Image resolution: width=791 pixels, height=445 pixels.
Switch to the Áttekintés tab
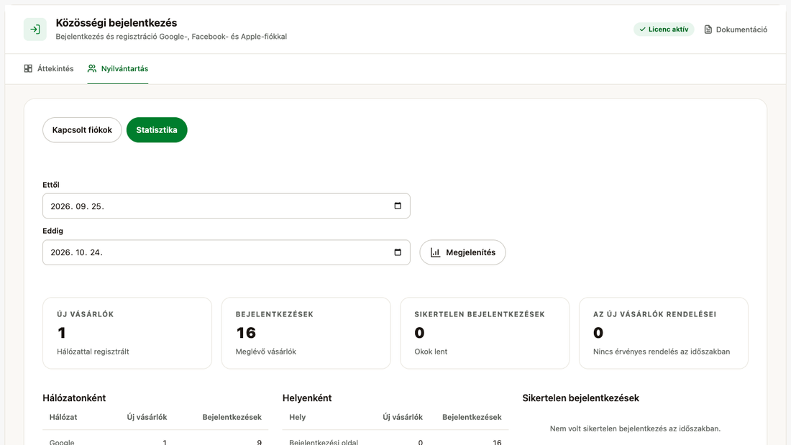coord(49,68)
